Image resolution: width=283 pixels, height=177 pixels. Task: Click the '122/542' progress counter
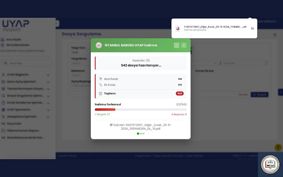point(181,104)
